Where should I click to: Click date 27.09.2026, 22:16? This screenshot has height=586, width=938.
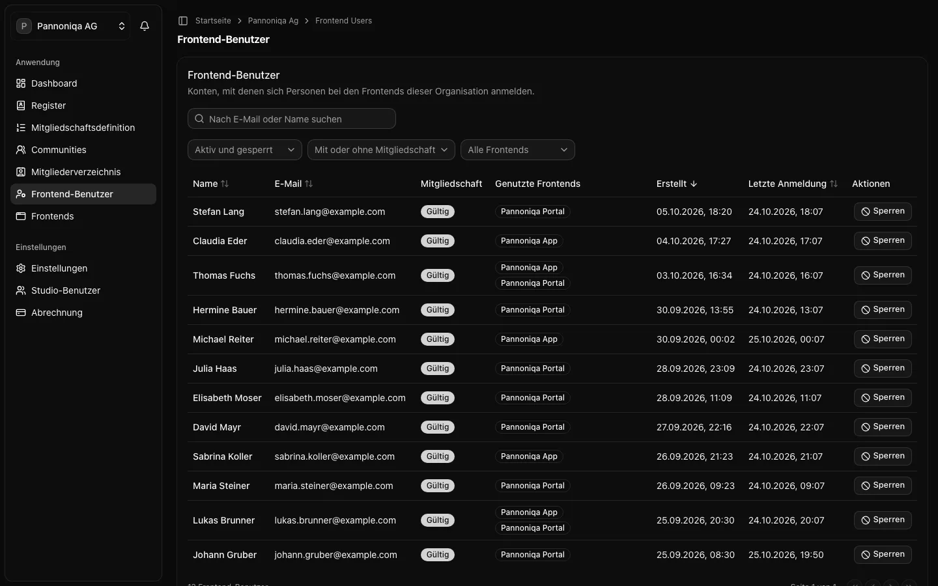click(x=694, y=427)
